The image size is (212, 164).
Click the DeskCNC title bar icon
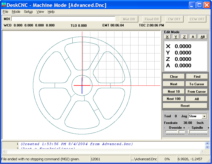[4, 5]
